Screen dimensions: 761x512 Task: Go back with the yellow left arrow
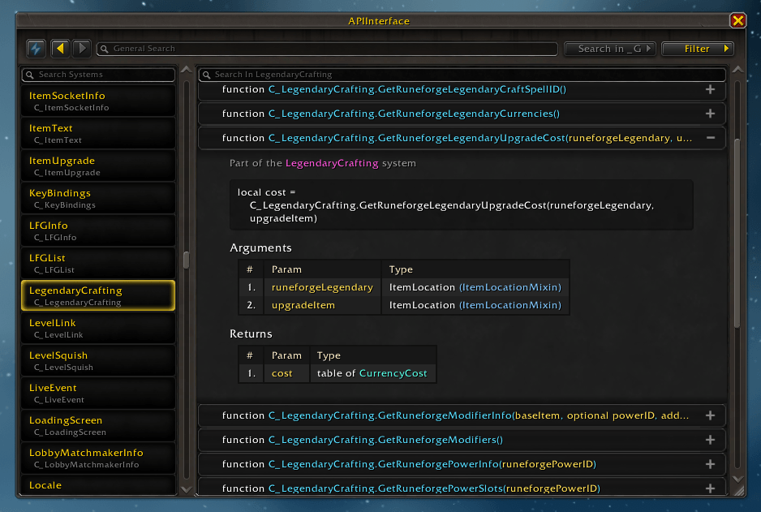pos(60,48)
